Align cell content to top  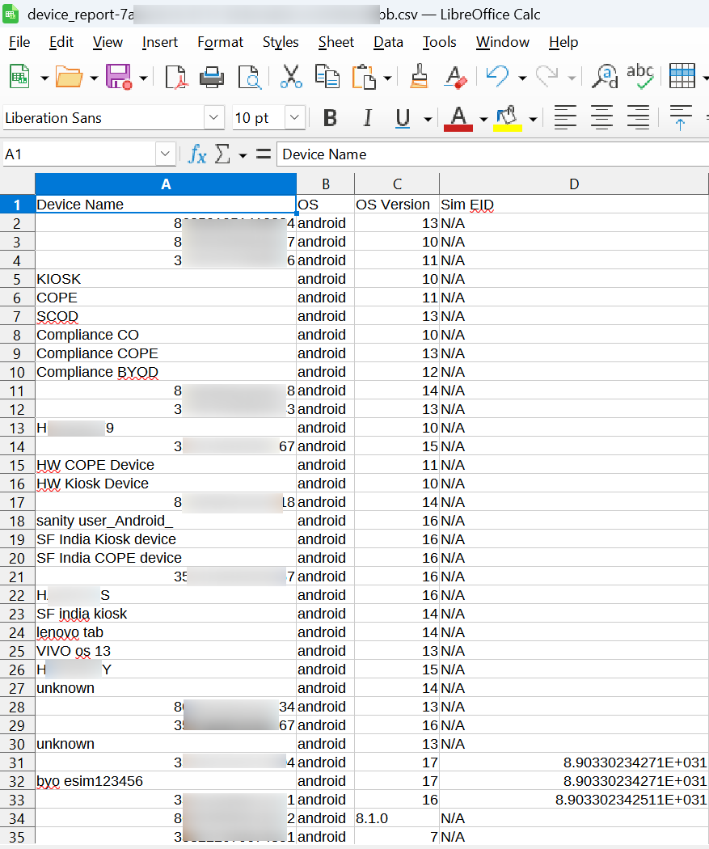click(x=681, y=117)
